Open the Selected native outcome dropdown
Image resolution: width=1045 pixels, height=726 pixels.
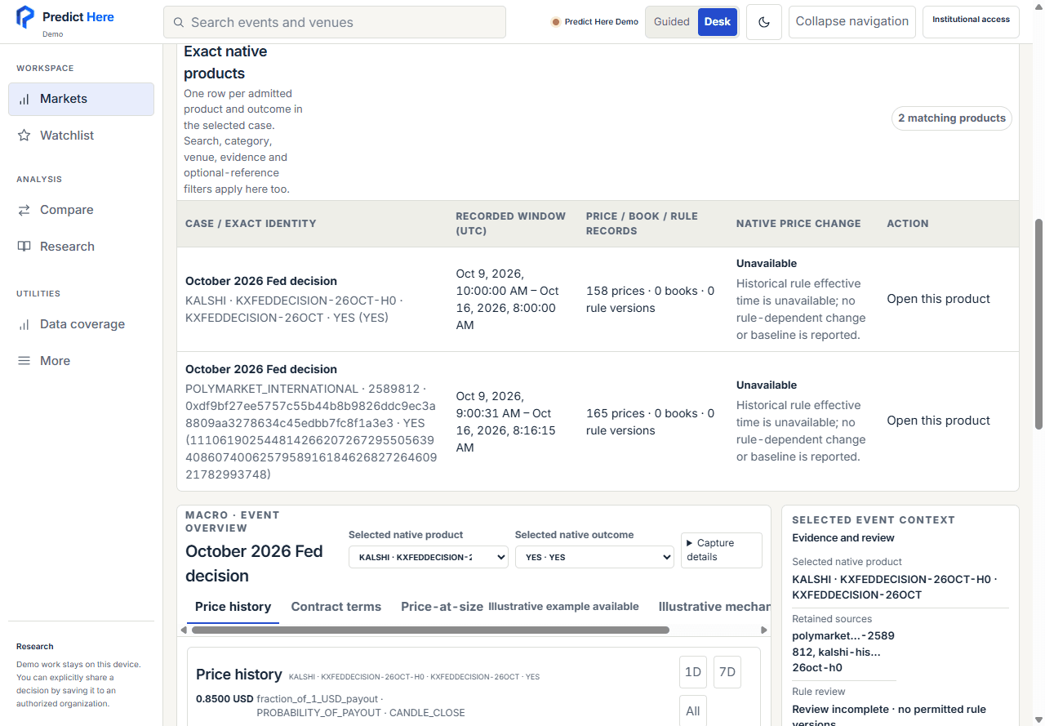(x=594, y=557)
